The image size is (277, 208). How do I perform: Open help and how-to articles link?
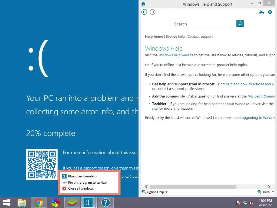(x=250, y=84)
